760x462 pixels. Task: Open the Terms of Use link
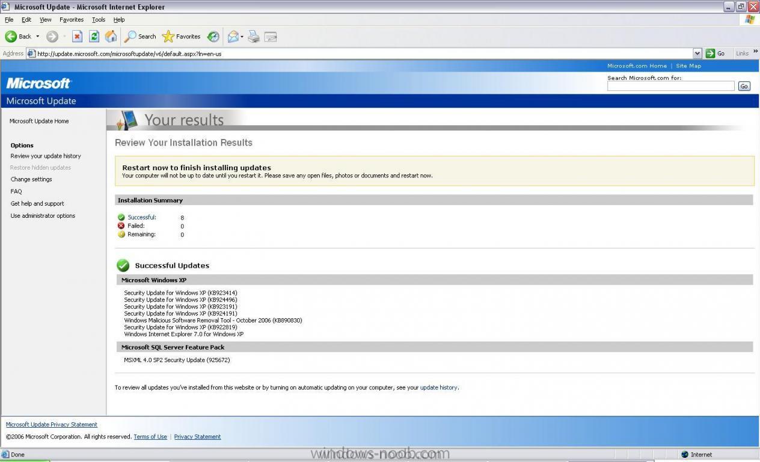150,437
